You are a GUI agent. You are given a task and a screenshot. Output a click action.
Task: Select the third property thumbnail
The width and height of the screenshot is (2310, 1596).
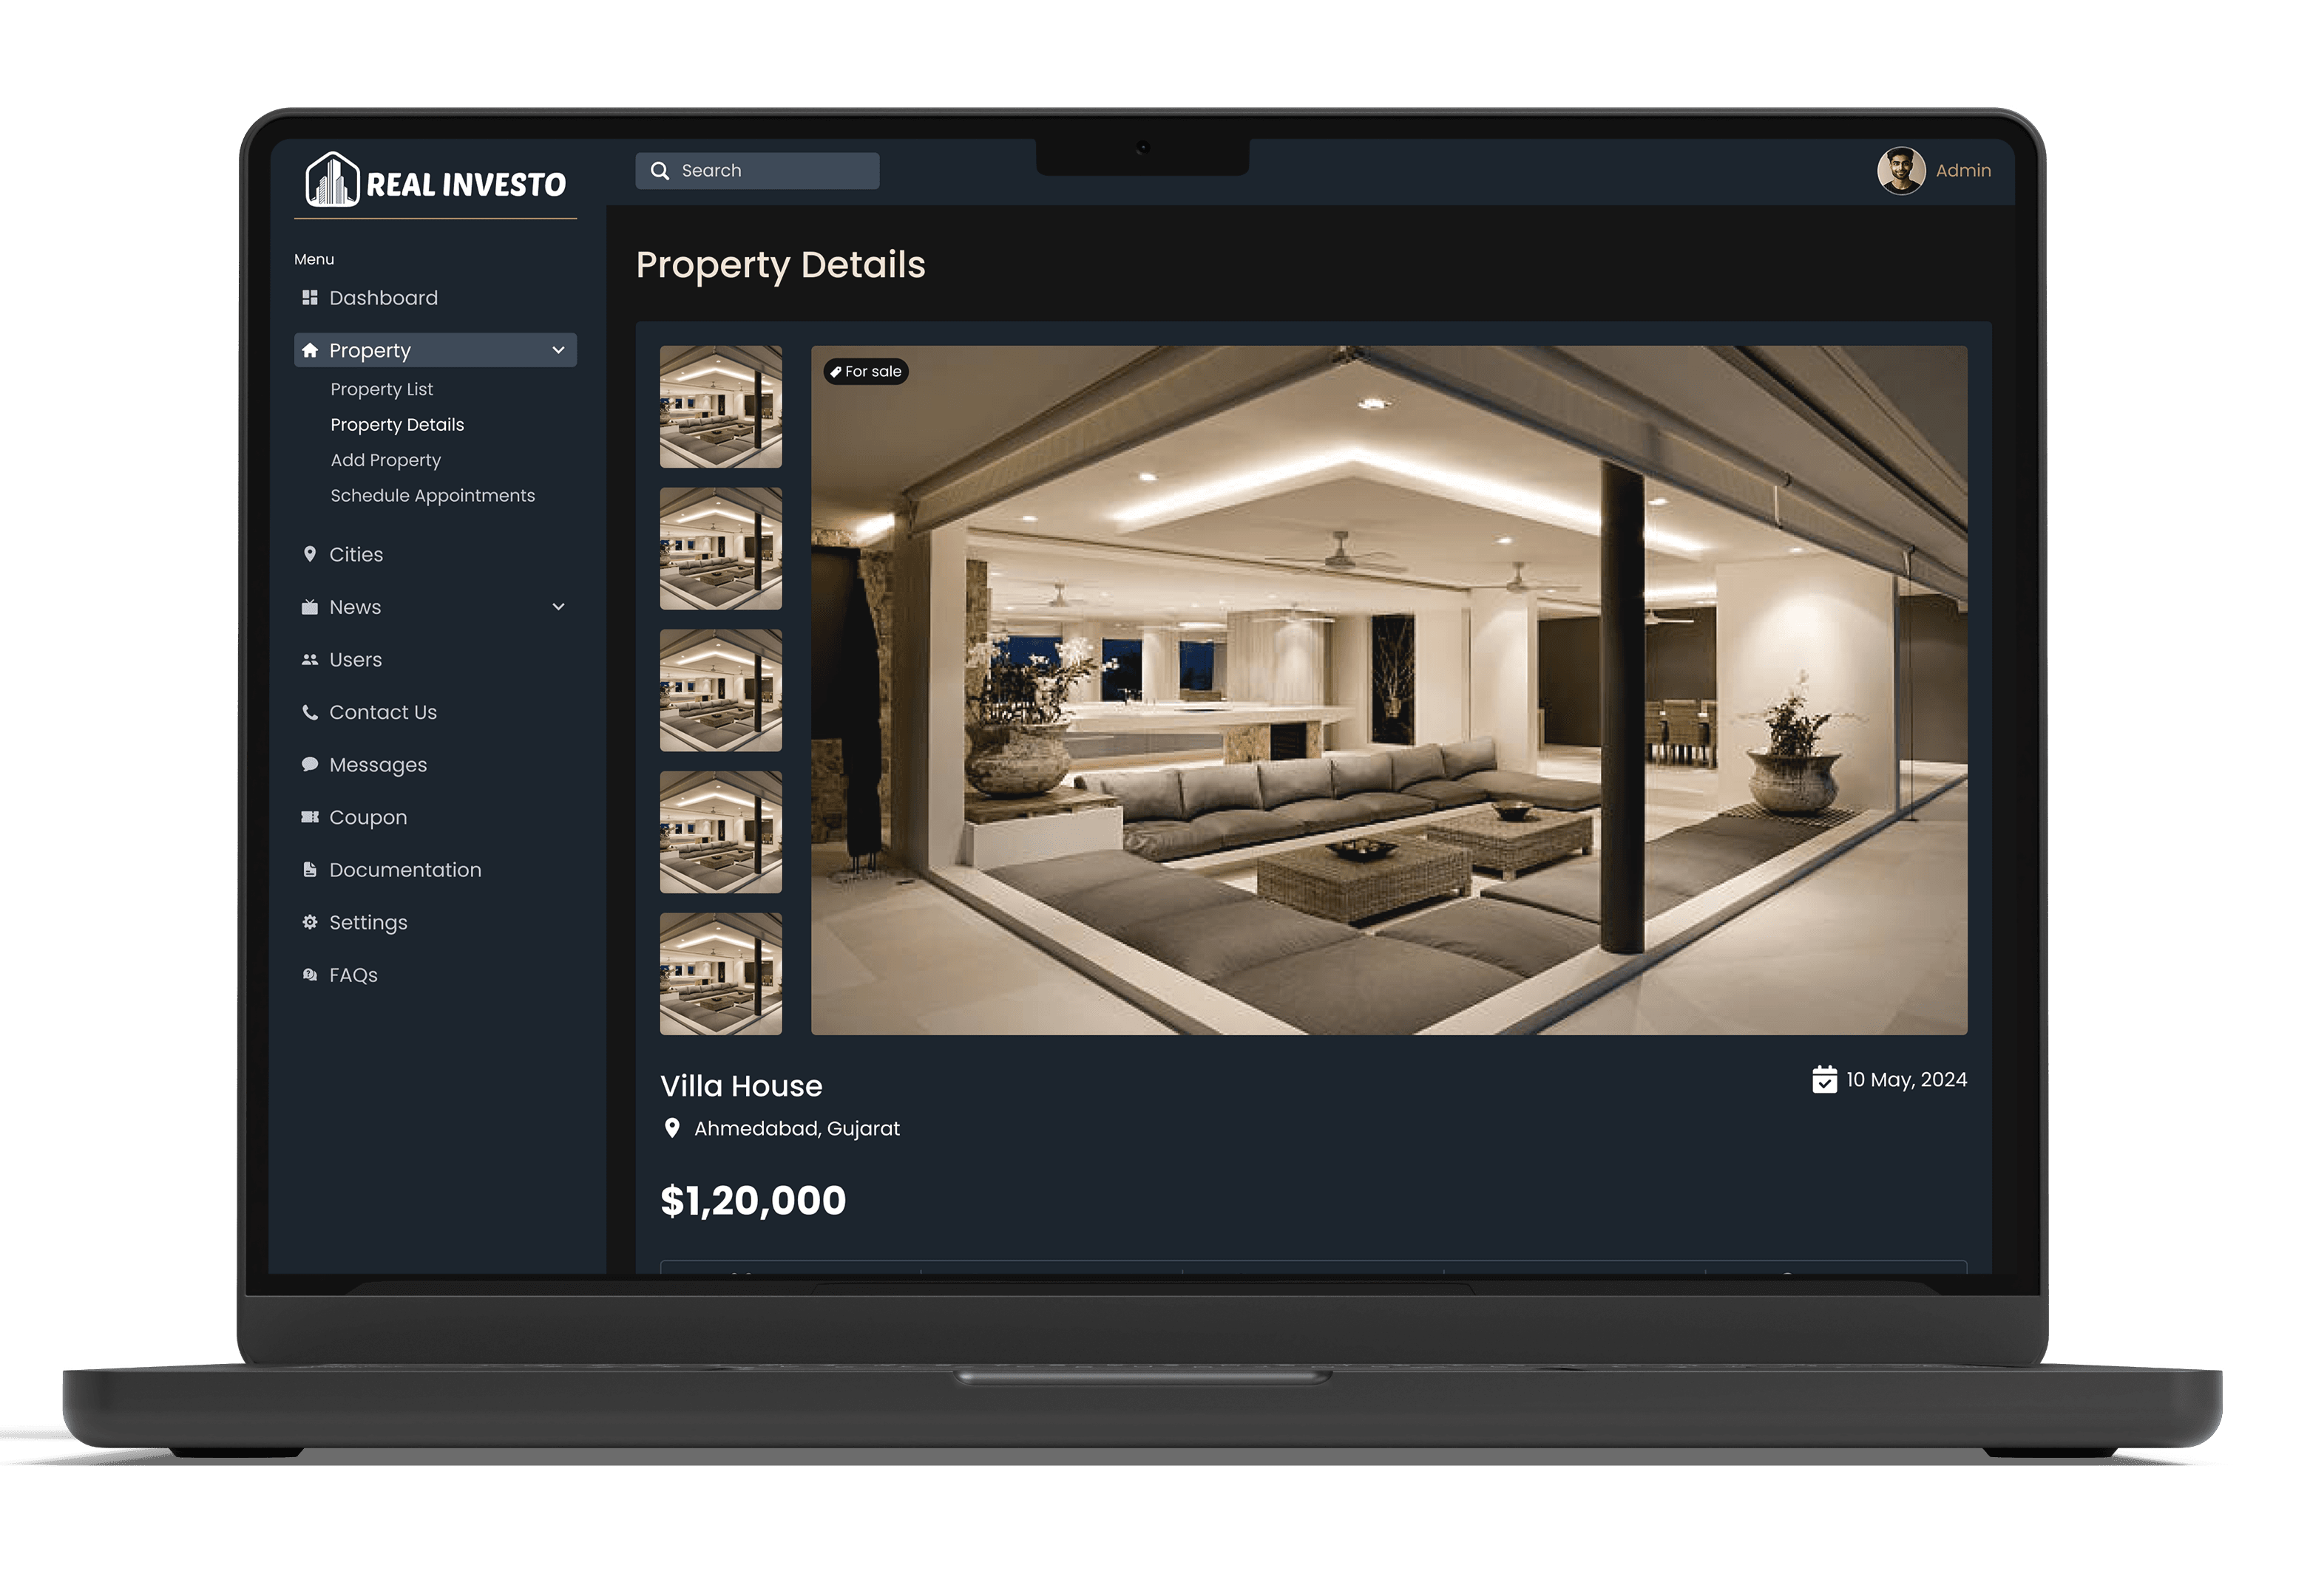point(720,691)
